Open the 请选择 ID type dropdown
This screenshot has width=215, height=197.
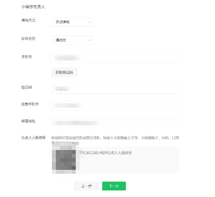pyautogui.click(x=72, y=40)
